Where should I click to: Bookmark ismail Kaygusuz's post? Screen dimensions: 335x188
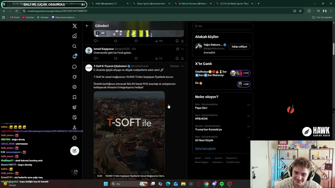177,58
